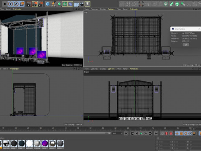Toggle the X axis lock
This screenshot has width=201, height=151.
pyautogui.click(x=5, y=4)
